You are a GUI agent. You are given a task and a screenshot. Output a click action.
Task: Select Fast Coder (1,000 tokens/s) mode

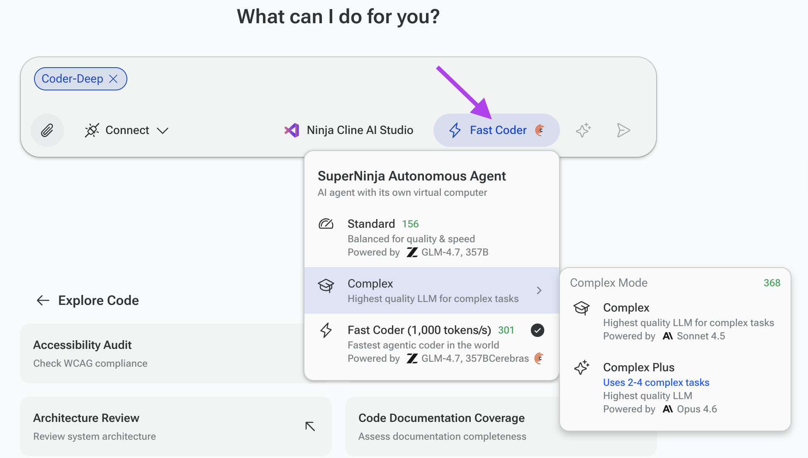pyautogui.click(x=431, y=343)
